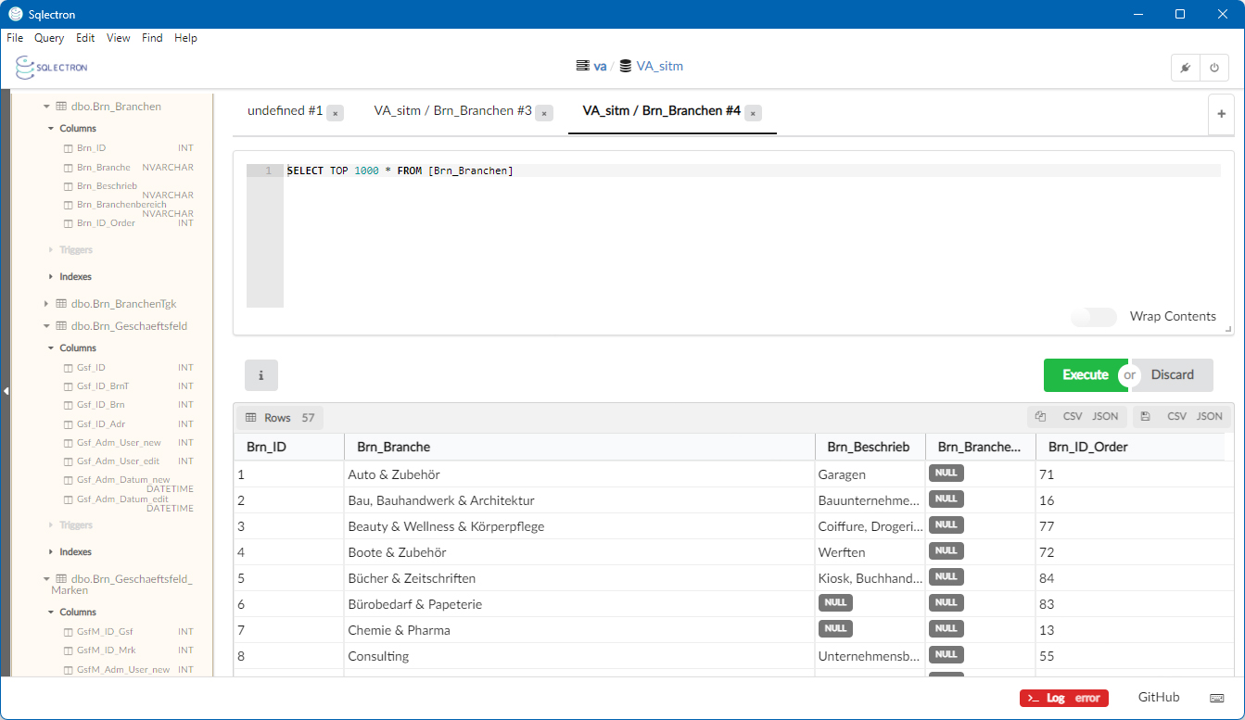Click the Brn_ID_Order column header
This screenshot has height=720, width=1245.
coord(1130,448)
